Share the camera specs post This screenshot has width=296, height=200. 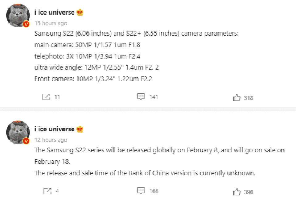(46, 96)
